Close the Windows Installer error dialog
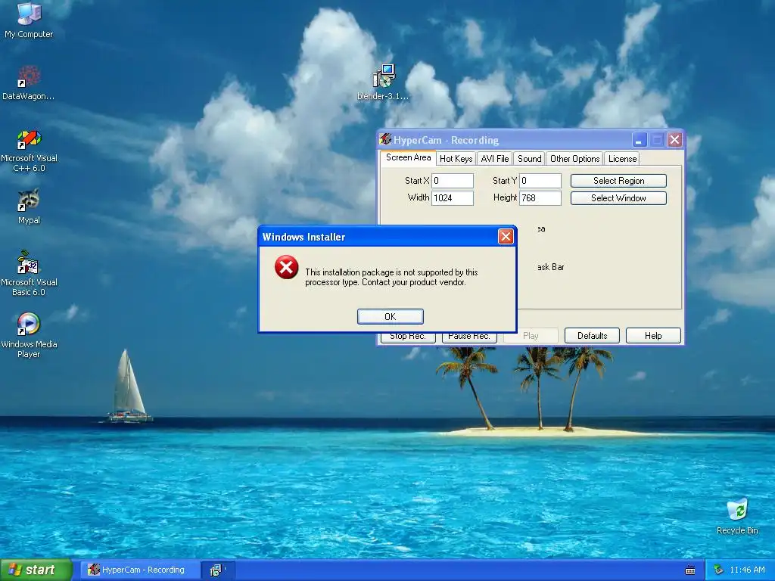 pos(505,237)
